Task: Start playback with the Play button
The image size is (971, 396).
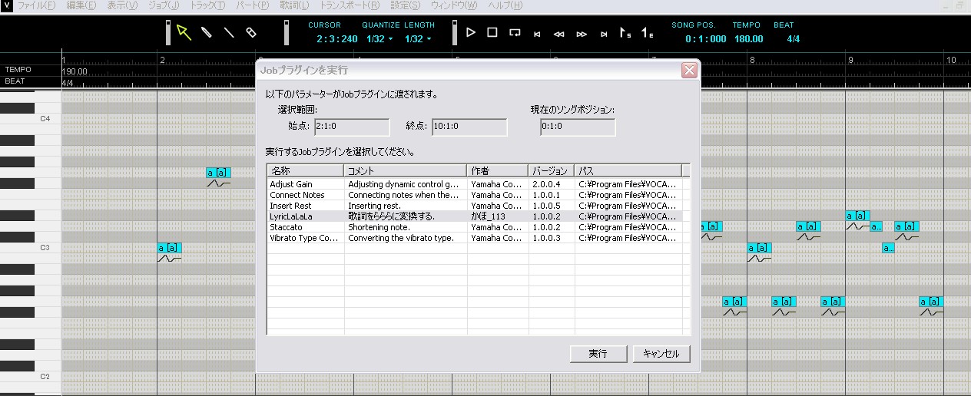Action: click(471, 32)
